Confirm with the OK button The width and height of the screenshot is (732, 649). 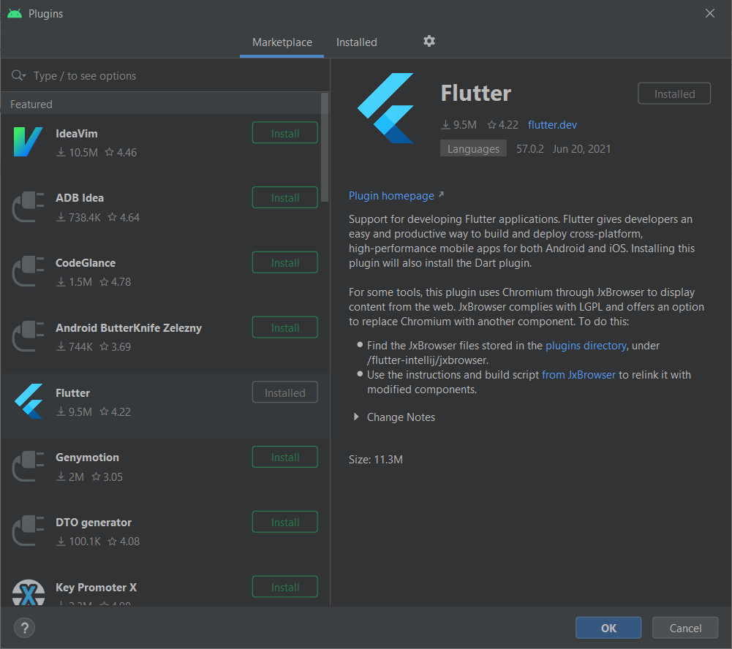tap(608, 628)
